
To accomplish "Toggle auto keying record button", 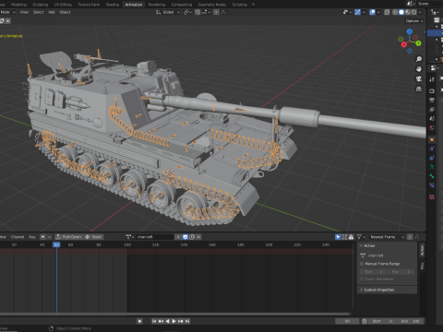I will click(139, 321).
